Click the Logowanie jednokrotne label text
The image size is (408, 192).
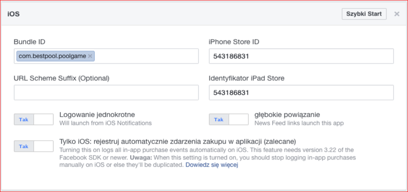(97, 115)
